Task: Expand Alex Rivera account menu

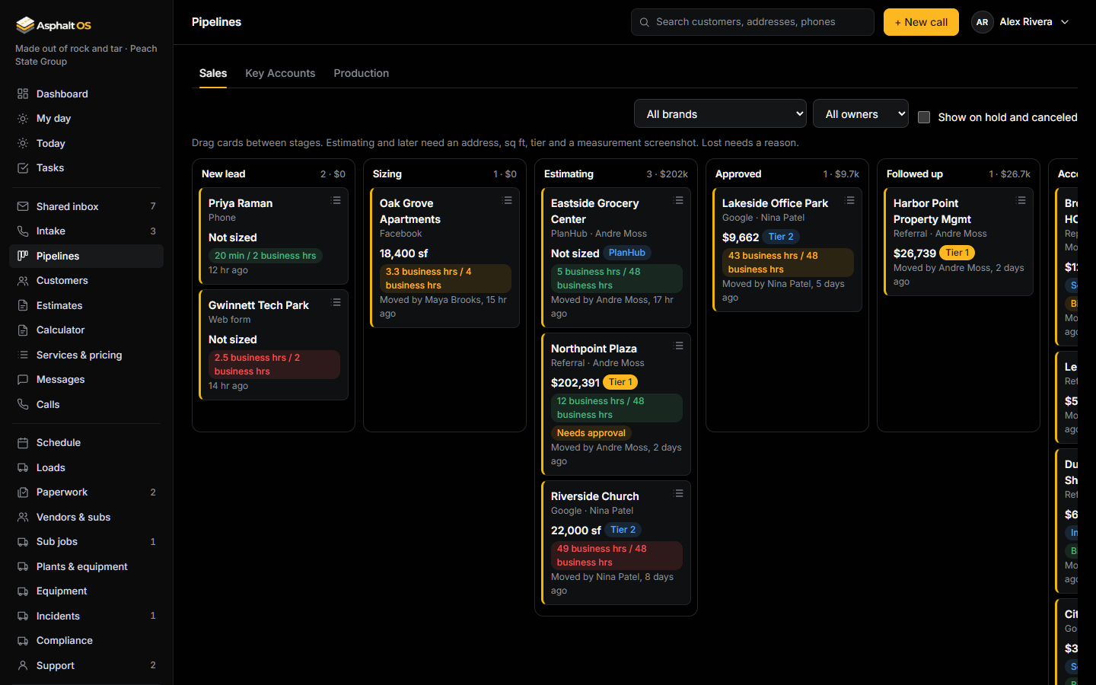Action: point(1021,22)
